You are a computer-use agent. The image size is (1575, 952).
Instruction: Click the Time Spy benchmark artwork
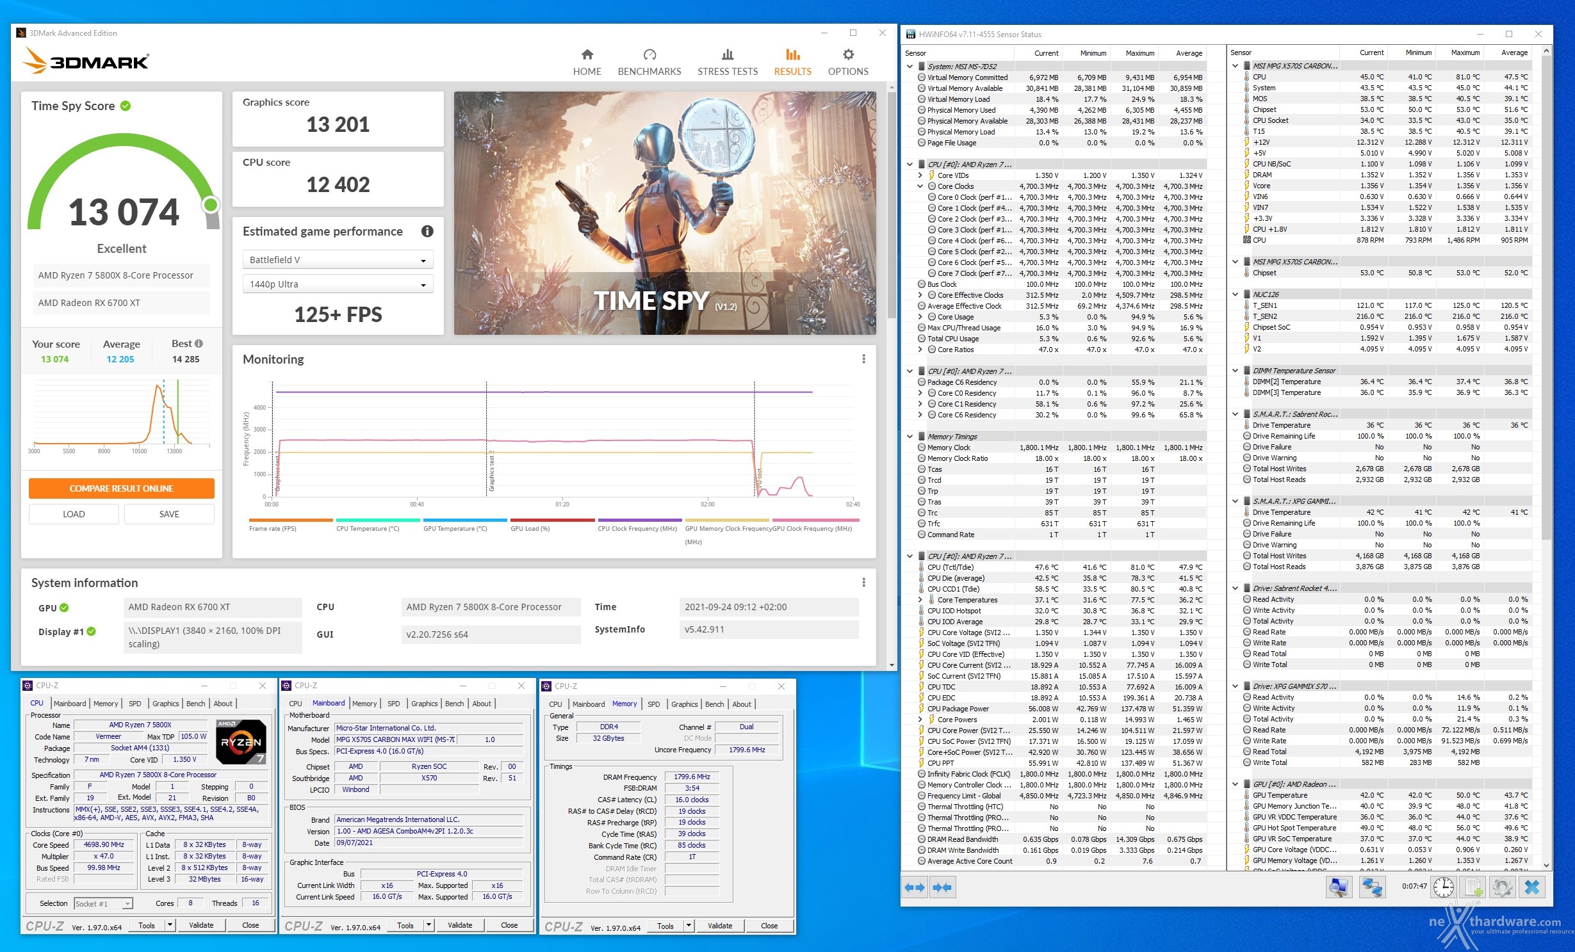(665, 213)
